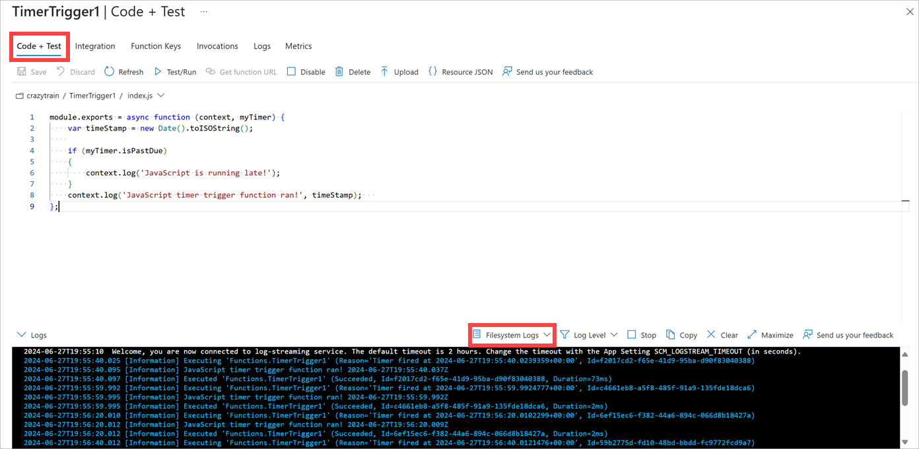Viewport: 919px width, 449px height.
Task: Click the Maximize label in logs toolbar
Action: tap(777, 335)
